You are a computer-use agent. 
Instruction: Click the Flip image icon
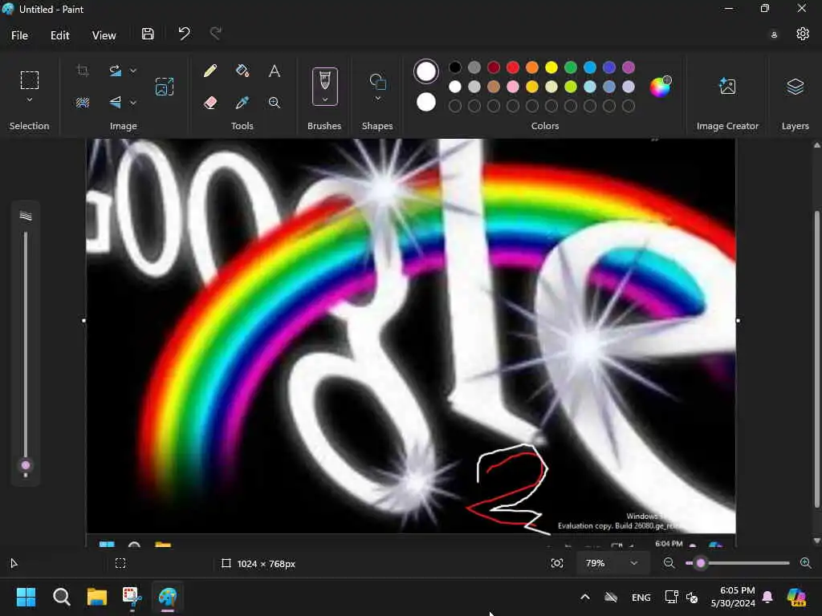click(116, 103)
